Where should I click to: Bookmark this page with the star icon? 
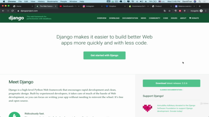point(169,11)
